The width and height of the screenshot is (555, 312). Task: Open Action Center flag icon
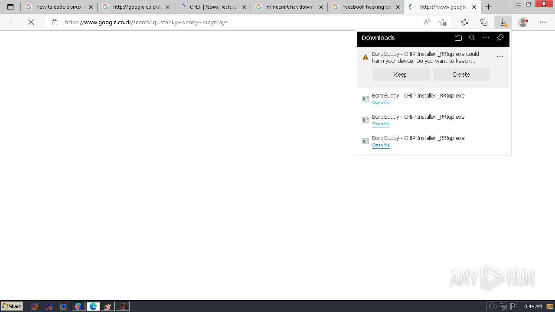click(x=514, y=306)
